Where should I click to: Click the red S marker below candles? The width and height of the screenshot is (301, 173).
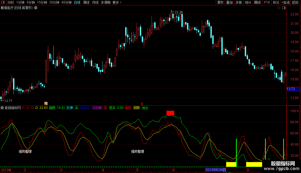[x=142, y=104]
